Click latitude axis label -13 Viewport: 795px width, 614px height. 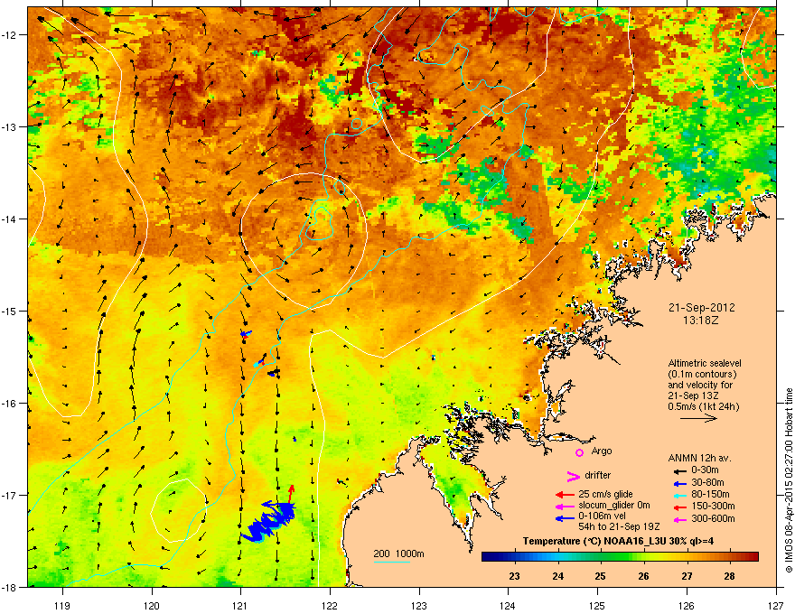(10, 127)
